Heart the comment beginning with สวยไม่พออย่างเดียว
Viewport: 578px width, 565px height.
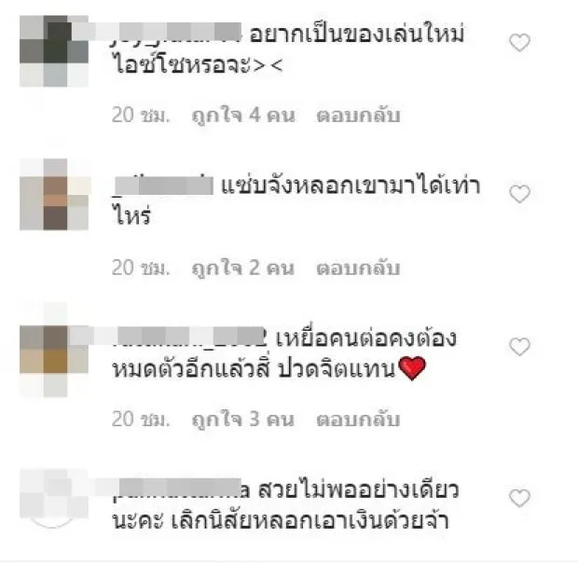pyautogui.click(x=519, y=498)
